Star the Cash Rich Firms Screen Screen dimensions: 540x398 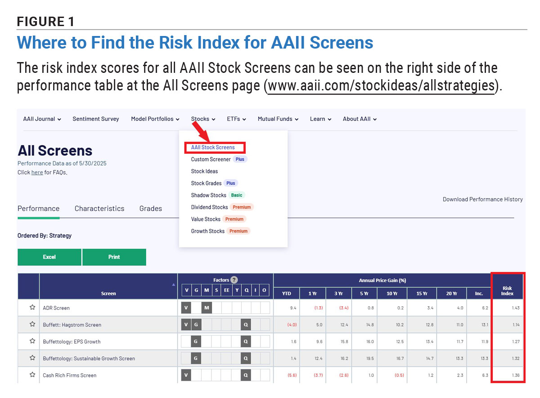[x=32, y=375]
